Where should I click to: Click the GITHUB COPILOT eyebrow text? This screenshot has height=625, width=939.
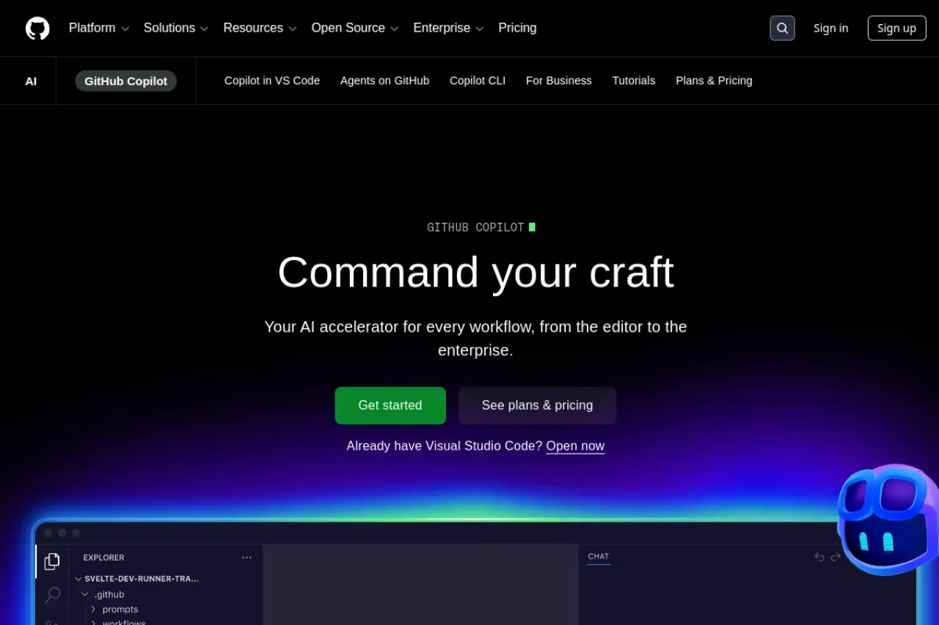(475, 227)
